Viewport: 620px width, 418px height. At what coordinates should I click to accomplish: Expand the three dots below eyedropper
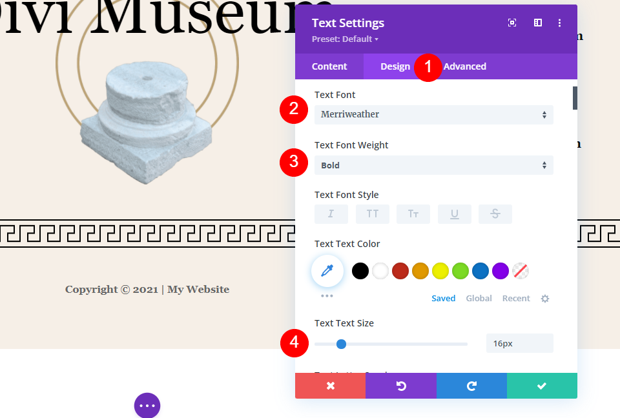pyautogui.click(x=327, y=296)
